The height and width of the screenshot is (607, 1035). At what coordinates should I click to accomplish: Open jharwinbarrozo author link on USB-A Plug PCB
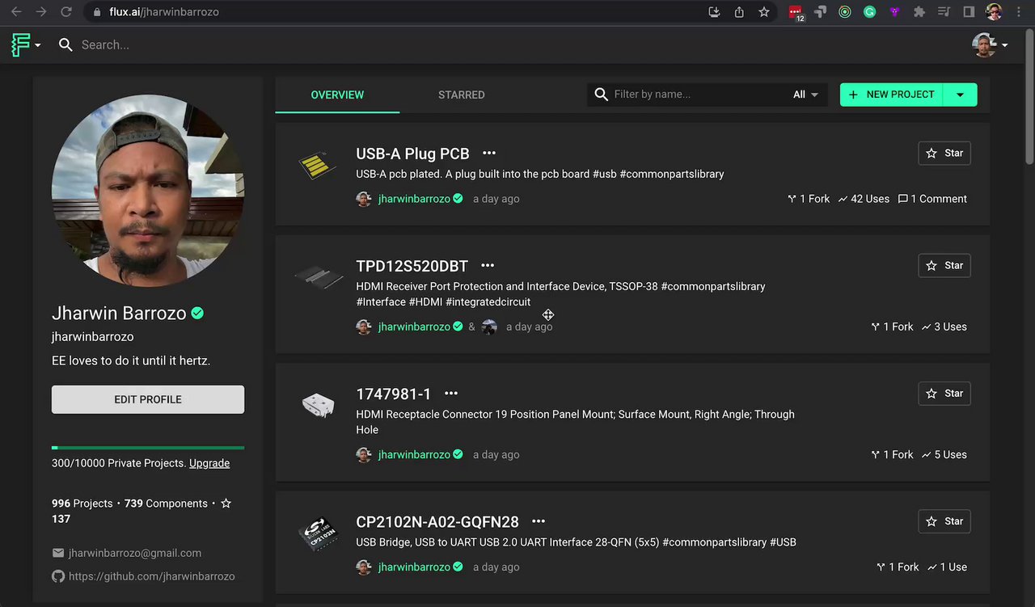click(x=414, y=199)
